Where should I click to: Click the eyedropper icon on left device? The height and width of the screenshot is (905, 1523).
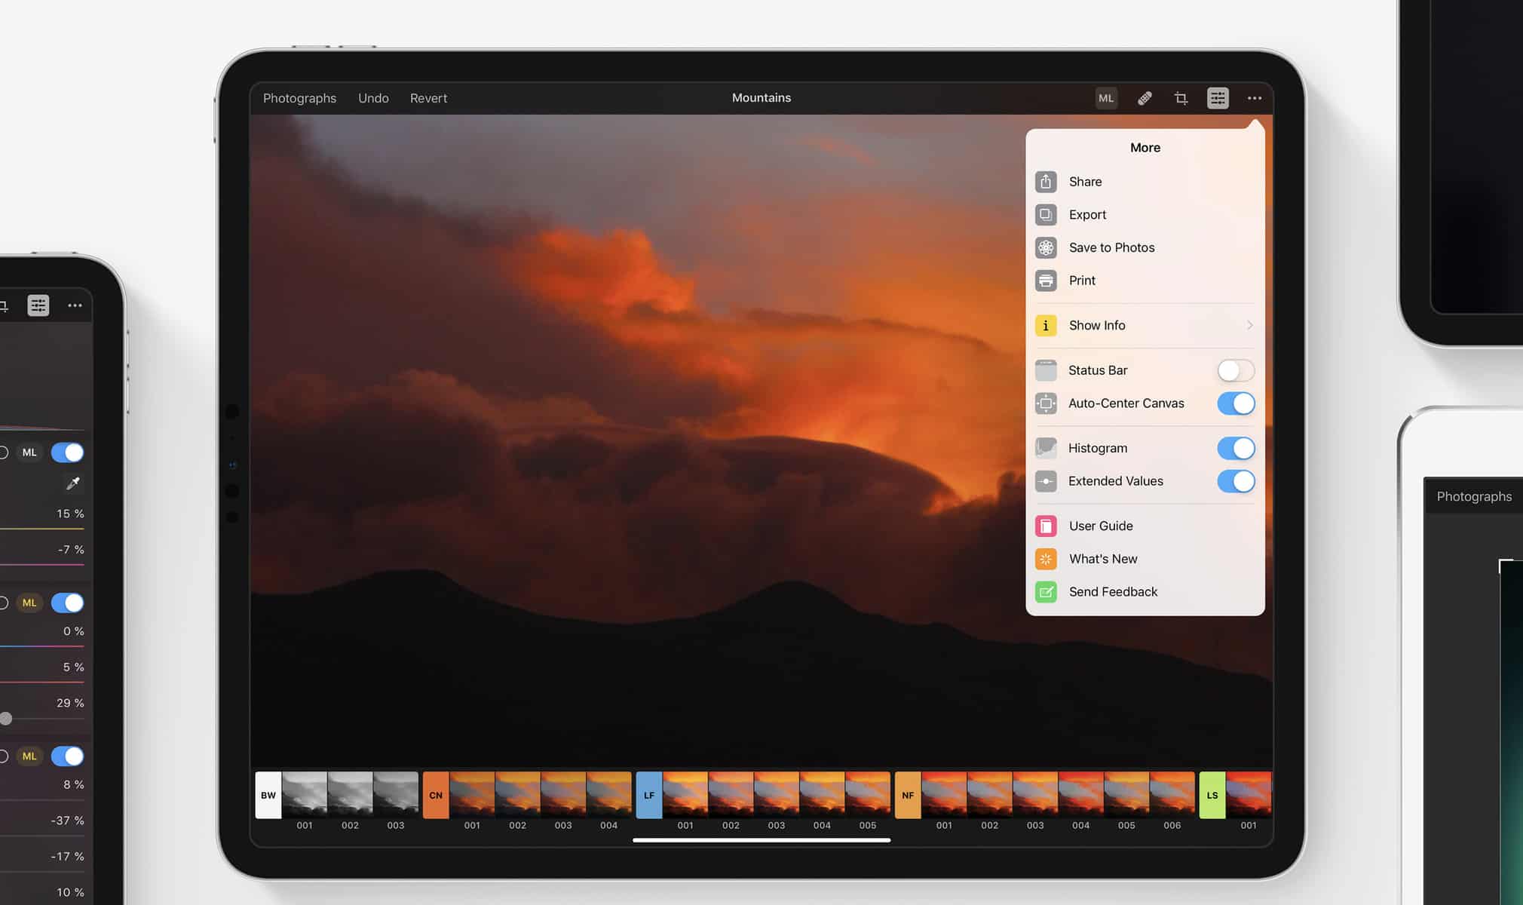click(73, 483)
